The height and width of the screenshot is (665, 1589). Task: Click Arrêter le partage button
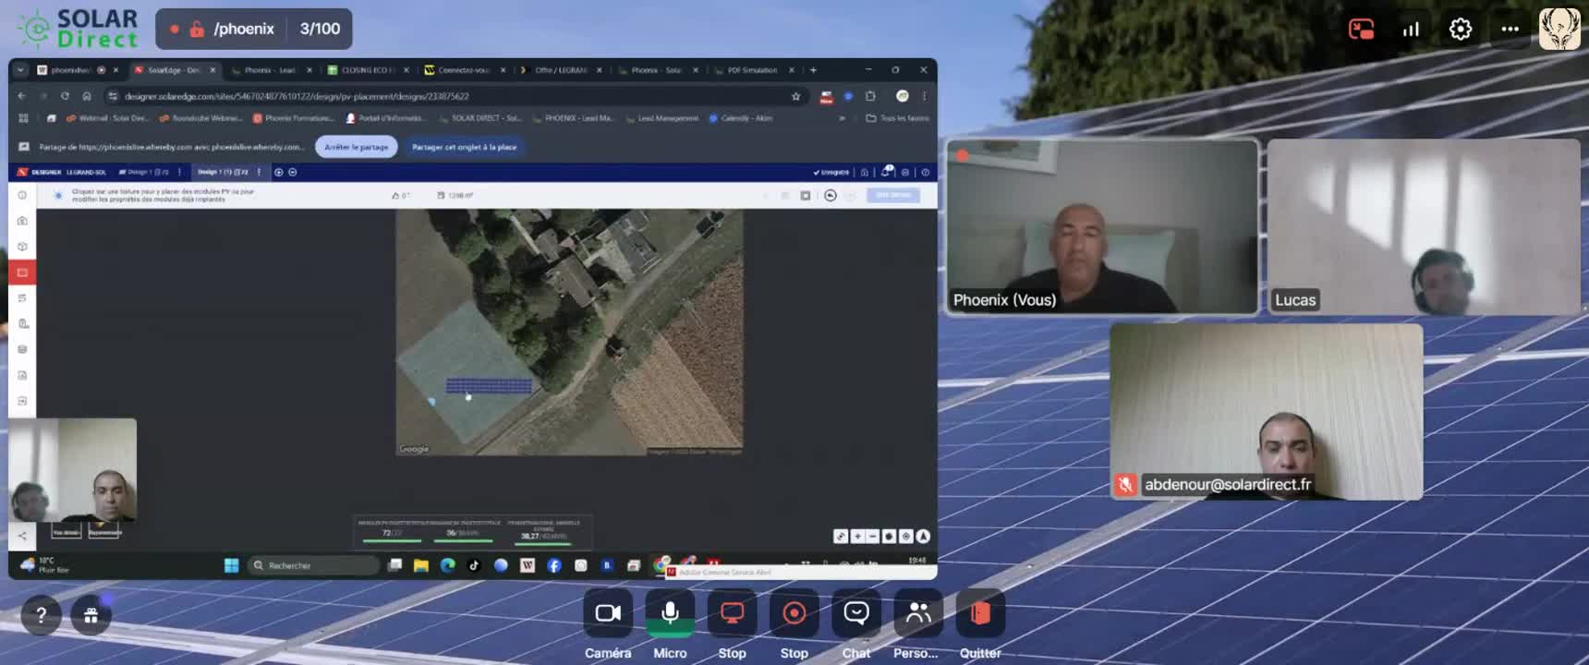click(357, 147)
